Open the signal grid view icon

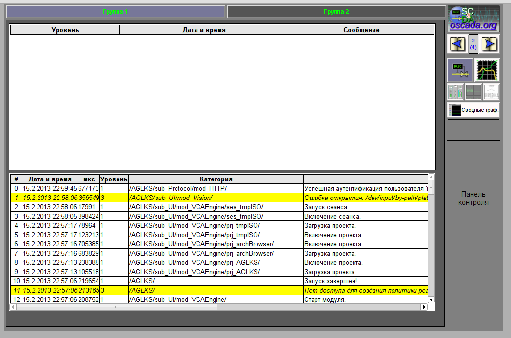tap(473, 92)
